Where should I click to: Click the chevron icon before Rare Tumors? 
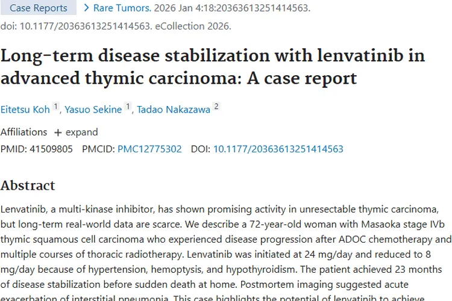tap(87, 8)
